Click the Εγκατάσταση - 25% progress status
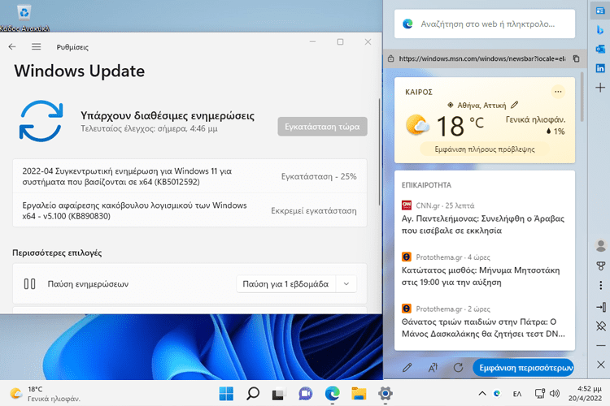This screenshot has width=610, height=406. click(319, 176)
